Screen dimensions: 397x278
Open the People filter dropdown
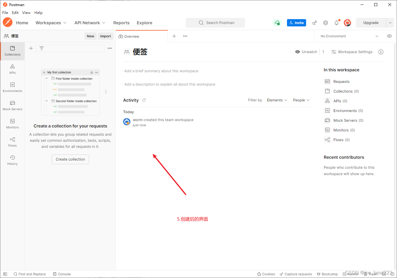(301, 100)
